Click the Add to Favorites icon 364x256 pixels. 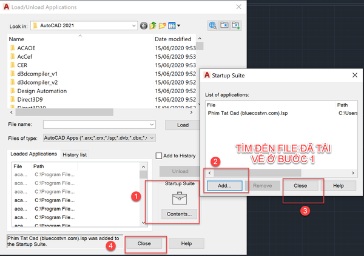coord(235,25)
